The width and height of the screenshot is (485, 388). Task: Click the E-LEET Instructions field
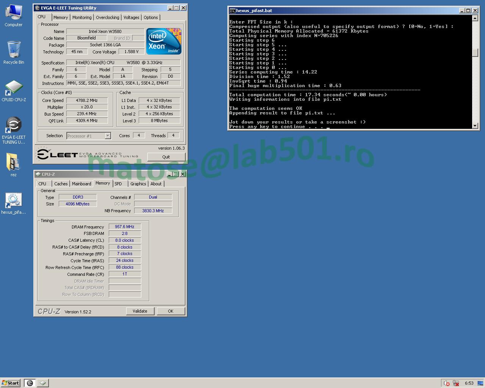(x=124, y=83)
